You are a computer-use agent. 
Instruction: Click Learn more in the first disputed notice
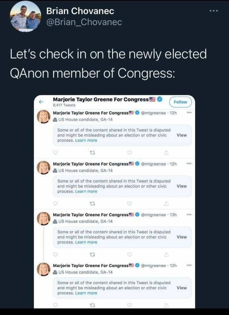tap(86, 140)
